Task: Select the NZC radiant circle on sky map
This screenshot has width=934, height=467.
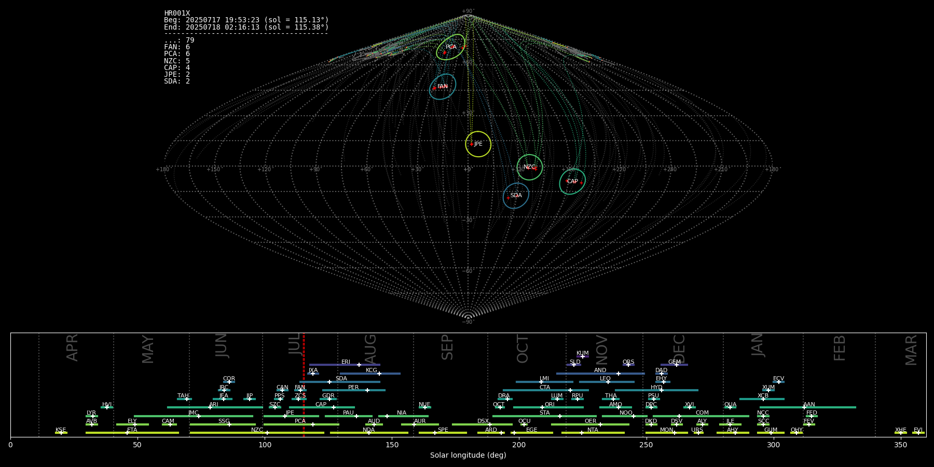Action: [529, 167]
